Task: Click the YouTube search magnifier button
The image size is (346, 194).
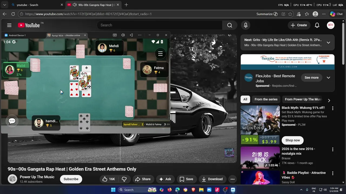Action: [x=230, y=25]
